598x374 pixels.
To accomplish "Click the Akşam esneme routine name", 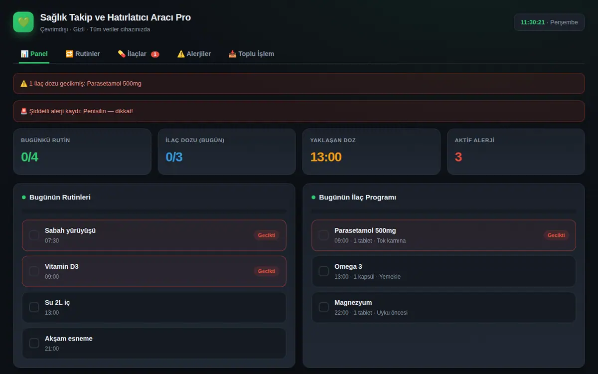I will click(69, 338).
